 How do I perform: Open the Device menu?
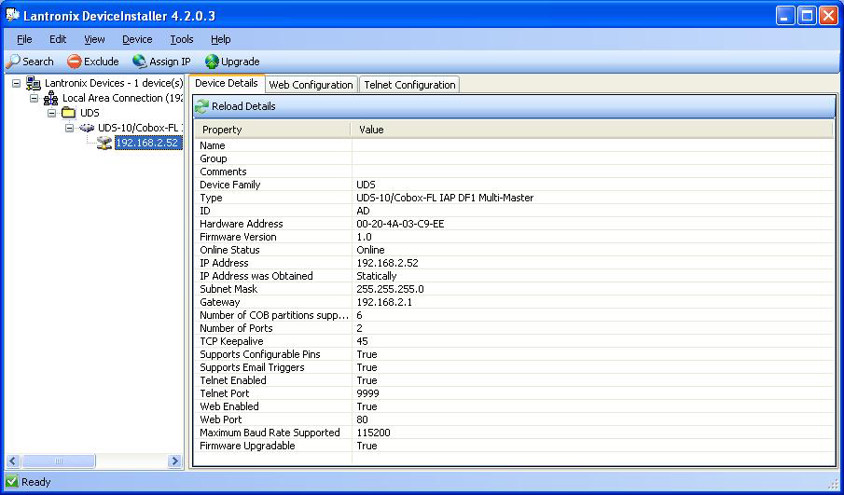[137, 39]
